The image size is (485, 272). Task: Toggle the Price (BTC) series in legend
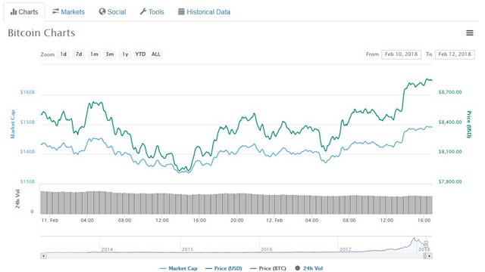point(268,268)
